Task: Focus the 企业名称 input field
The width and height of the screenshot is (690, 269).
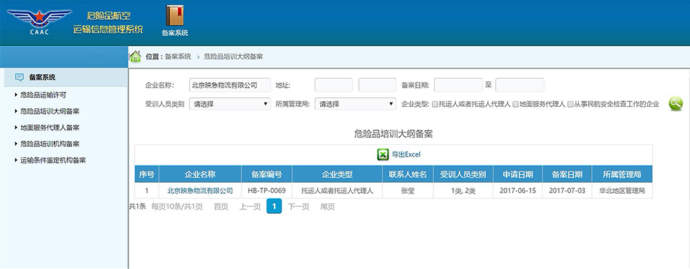Action: point(230,85)
